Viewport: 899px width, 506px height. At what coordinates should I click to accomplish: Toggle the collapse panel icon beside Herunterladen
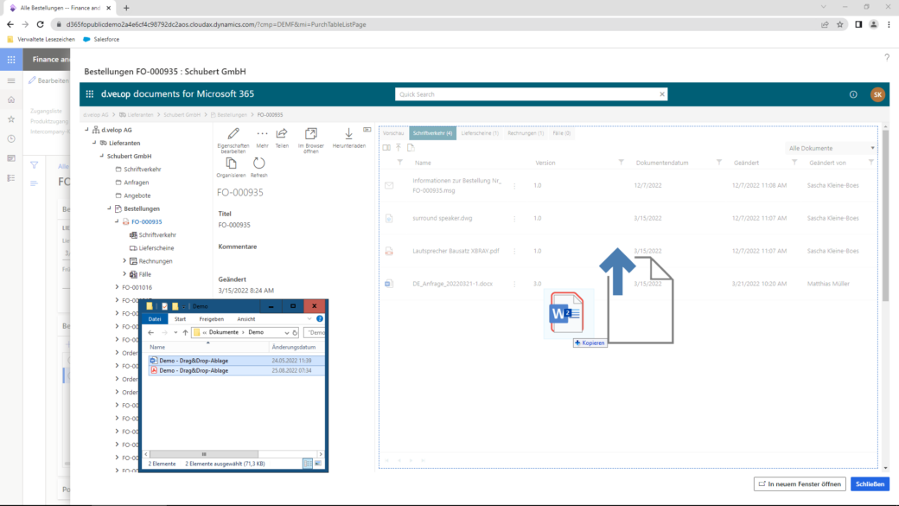point(367,130)
